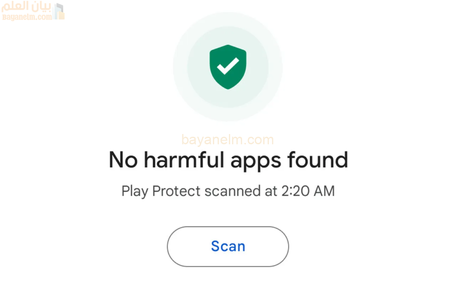Click the word 'found' in the heading
Screen dimensions: 456x281
[318, 159]
